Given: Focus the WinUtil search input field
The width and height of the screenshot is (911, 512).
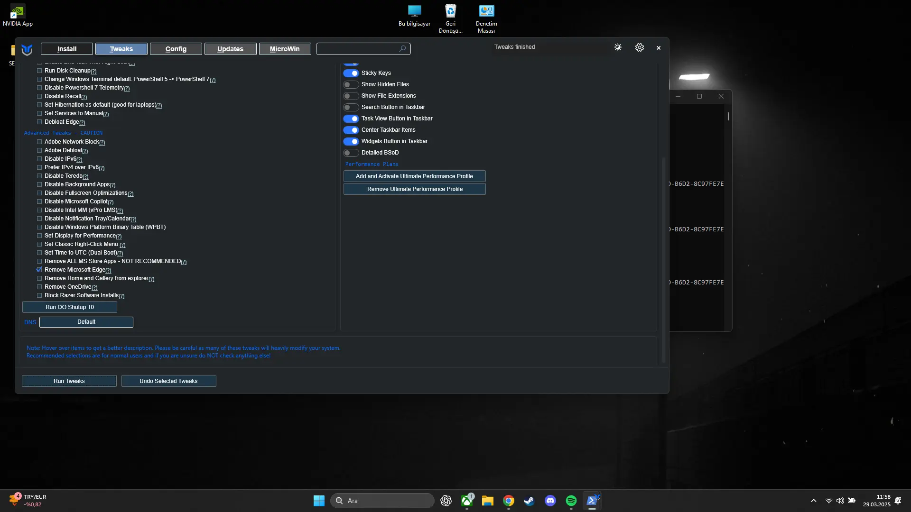Looking at the screenshot, I should pos(363,49).
